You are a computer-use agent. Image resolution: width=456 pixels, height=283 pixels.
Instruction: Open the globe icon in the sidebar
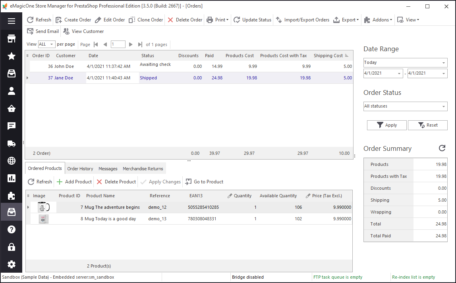pyautogui.click(x=12, y=161)
